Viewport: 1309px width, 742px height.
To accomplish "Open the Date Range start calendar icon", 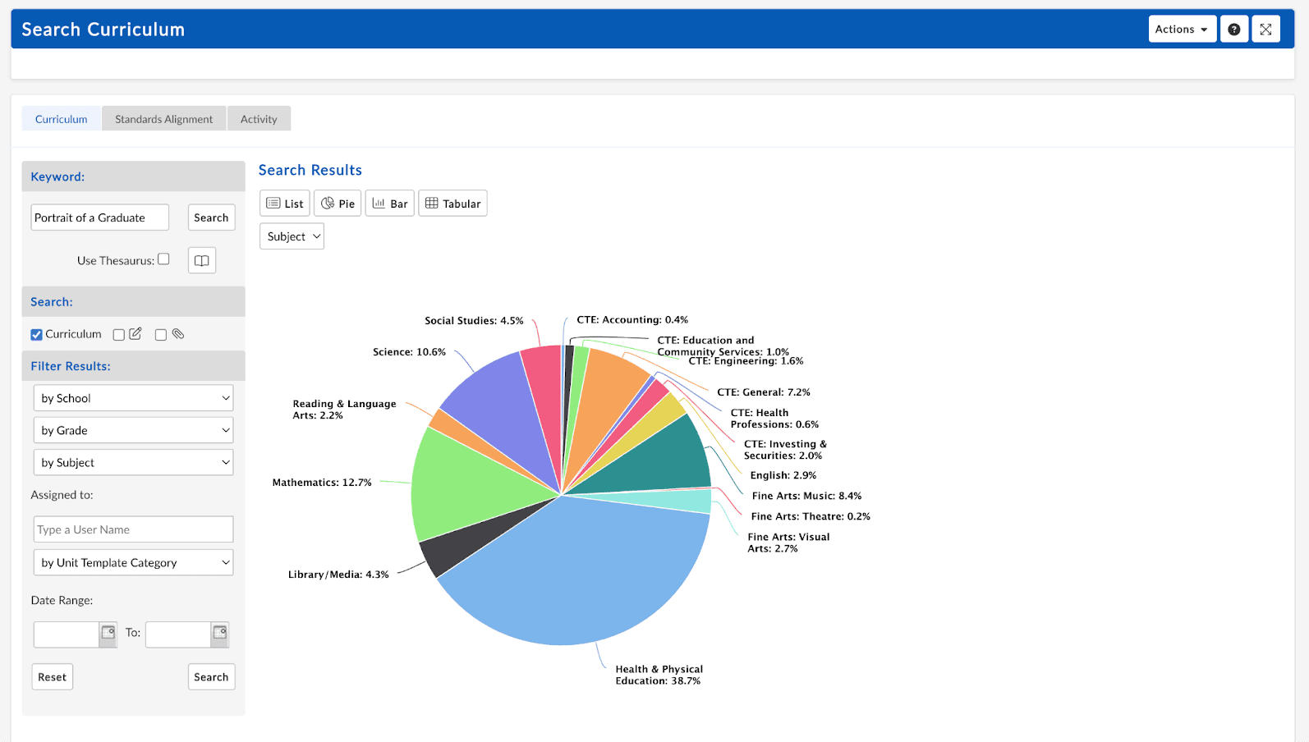I will pyautogui.click(x=108, y=633).
